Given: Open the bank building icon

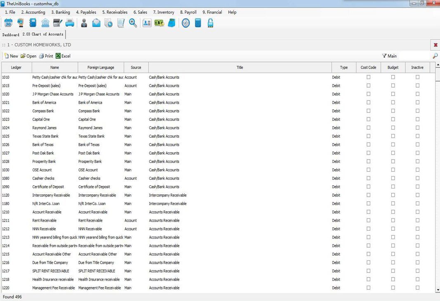Looking at the screenshot, I should (45, 23).
